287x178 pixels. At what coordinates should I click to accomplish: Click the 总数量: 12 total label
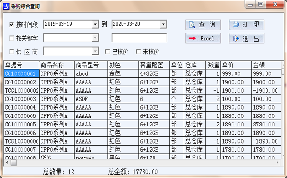(x=59, y=172)
